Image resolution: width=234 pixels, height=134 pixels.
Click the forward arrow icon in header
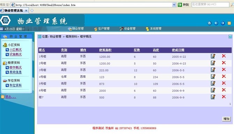click(x=223, y=23)
